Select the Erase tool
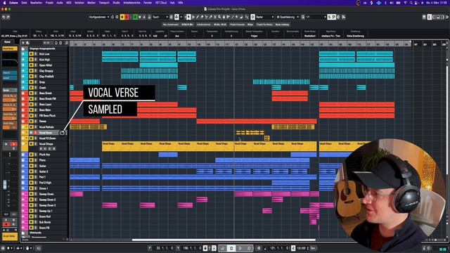The image size is (450, 253). (202, 17)
